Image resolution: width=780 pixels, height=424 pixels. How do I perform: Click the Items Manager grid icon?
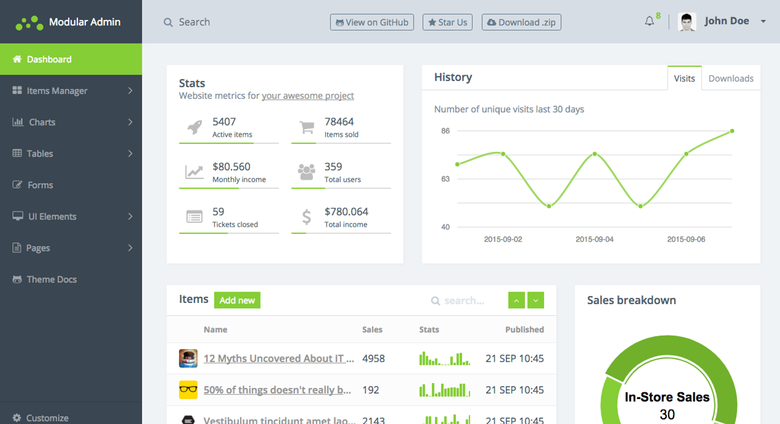[17, 90]
